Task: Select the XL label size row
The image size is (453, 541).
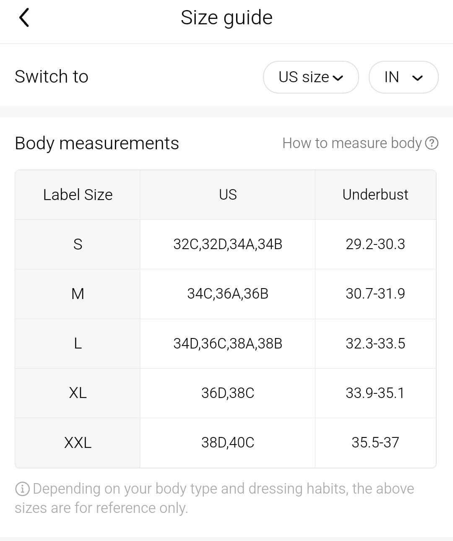Action: click(78, 393)
